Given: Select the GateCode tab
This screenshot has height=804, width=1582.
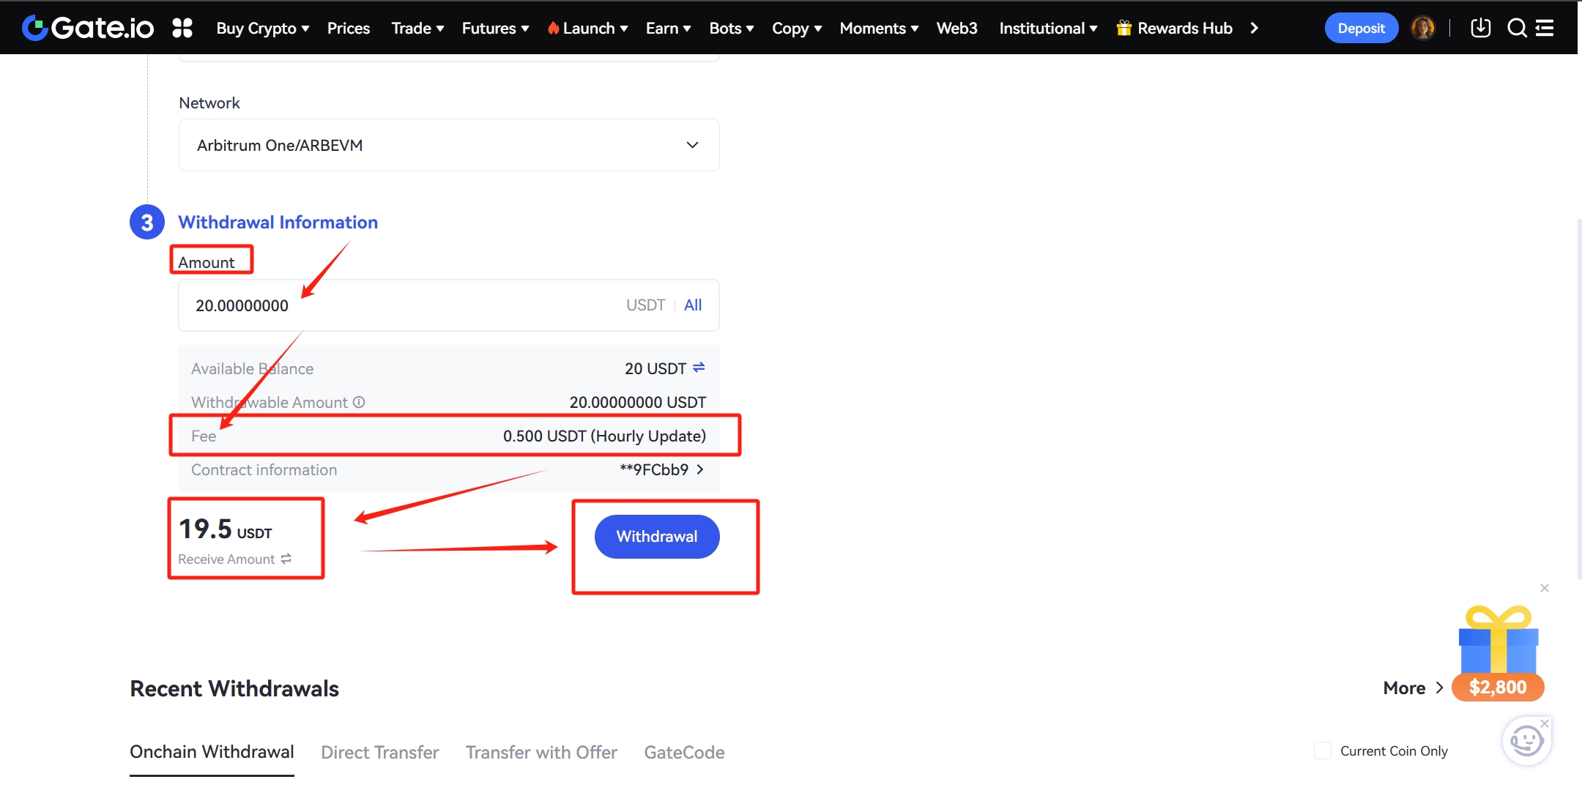Looking at the screenshot, I should [684, 752].
